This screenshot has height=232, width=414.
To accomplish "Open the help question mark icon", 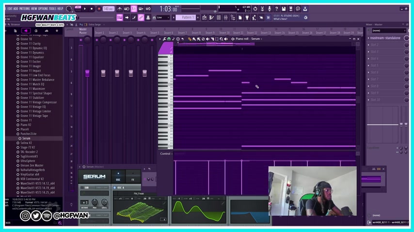I will pyautogui.click(x=276, y=9).
